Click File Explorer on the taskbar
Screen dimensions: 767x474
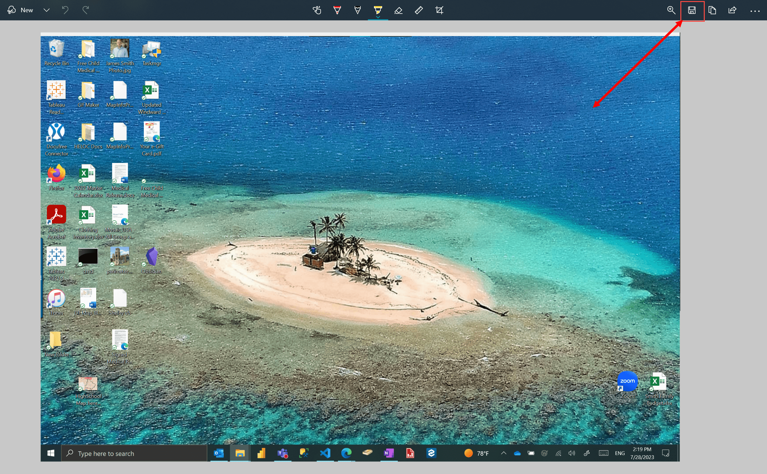click(240, 453)
